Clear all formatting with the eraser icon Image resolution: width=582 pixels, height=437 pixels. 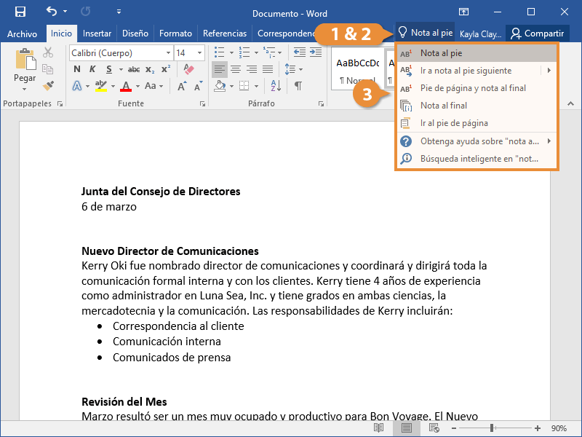pos(188,69)
